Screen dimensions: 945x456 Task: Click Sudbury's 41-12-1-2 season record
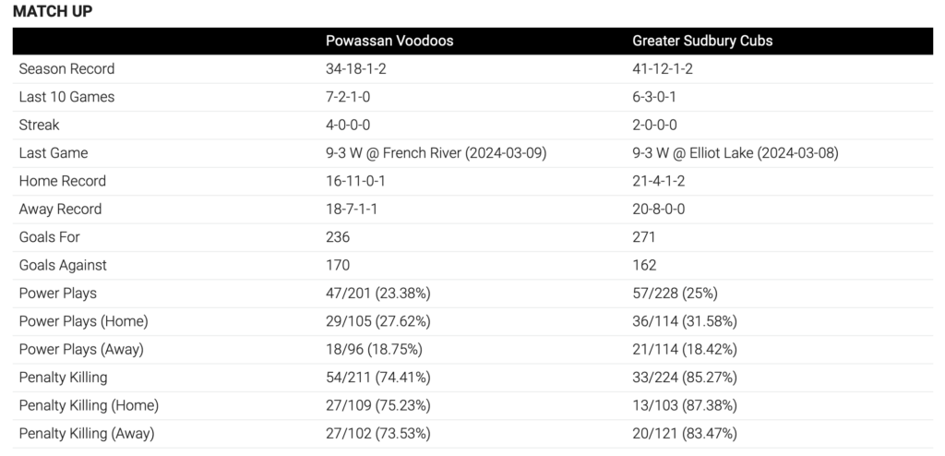click(663, 68)
